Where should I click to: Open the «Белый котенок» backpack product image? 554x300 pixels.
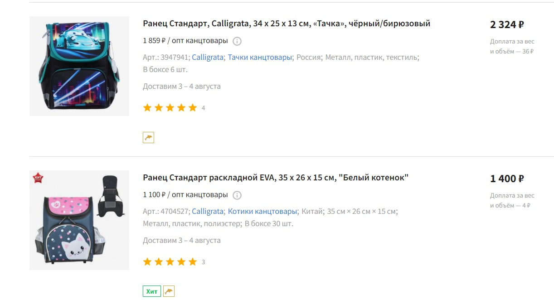pos(79,220)
